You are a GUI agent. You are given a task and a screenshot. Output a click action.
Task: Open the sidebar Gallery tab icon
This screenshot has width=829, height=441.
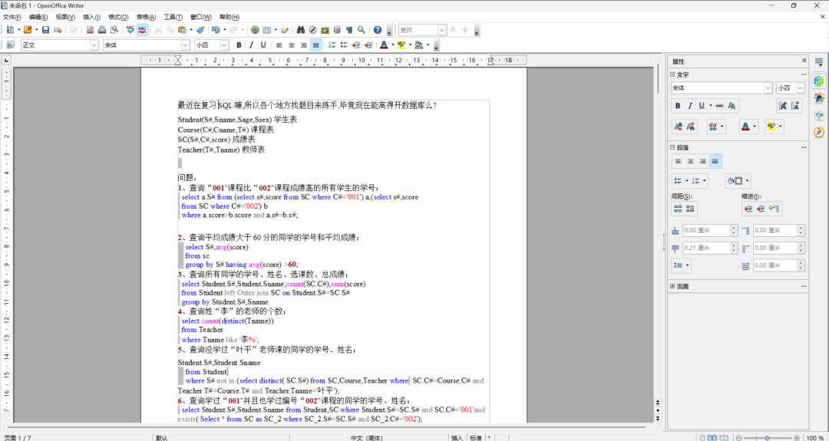819,114
